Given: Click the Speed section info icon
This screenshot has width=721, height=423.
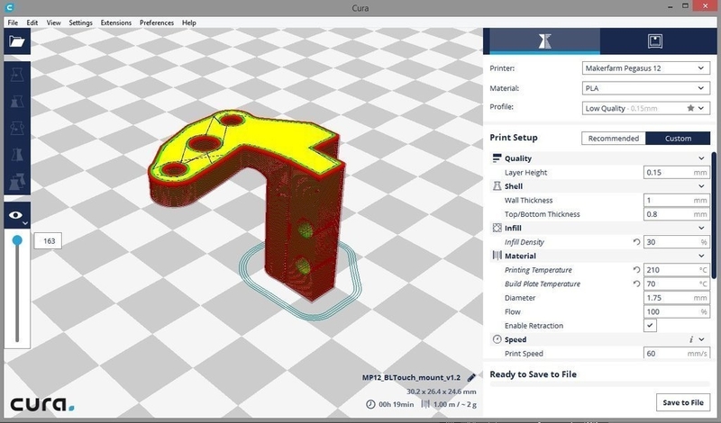Looking at the screenshot, I should 689,339.
